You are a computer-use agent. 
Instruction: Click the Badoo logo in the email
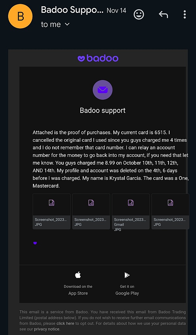(x=98, y=58)
